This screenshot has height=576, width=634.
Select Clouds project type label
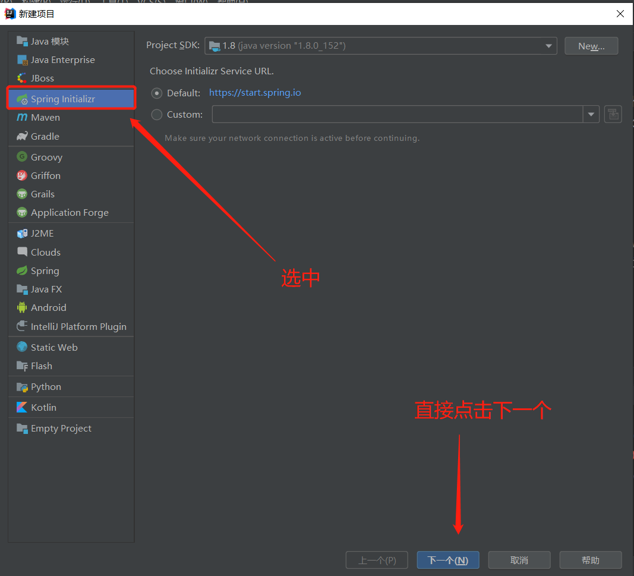coord(46,252)
